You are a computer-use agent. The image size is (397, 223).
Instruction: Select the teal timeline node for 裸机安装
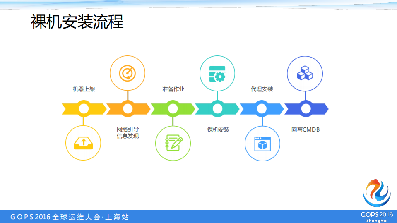point(217,109)
